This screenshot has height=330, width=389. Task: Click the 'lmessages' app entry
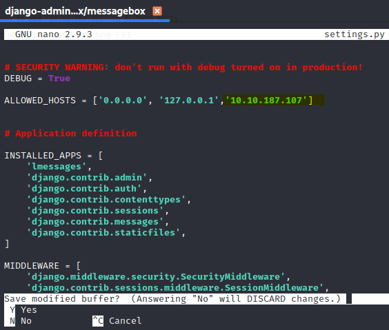(x=57, y=167)
